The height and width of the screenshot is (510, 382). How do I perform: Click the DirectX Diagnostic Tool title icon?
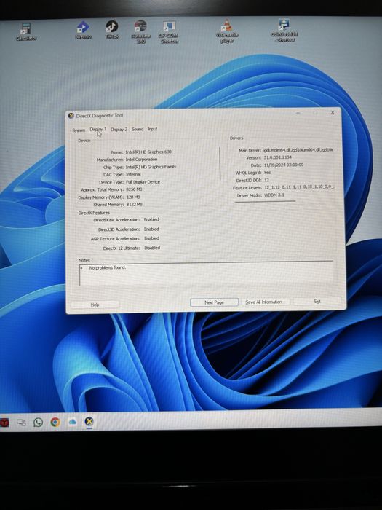click(71, 116)
